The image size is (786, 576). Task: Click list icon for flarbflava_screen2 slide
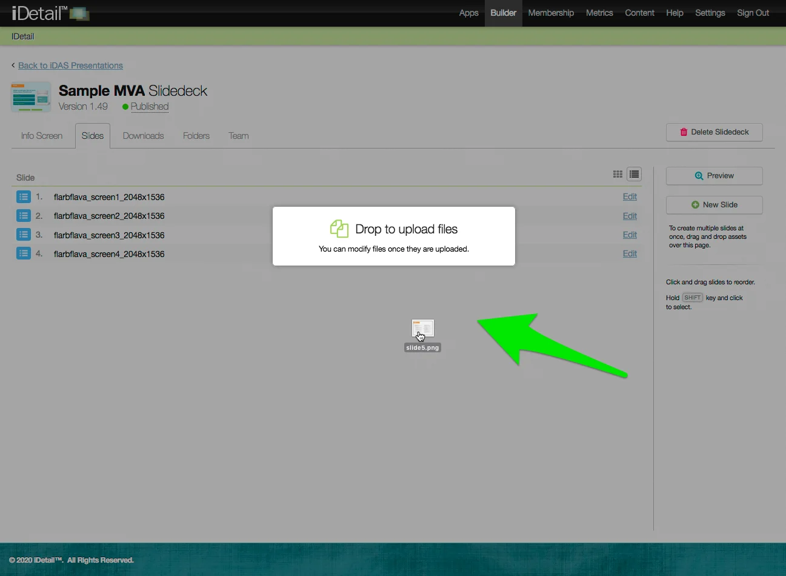24,216
